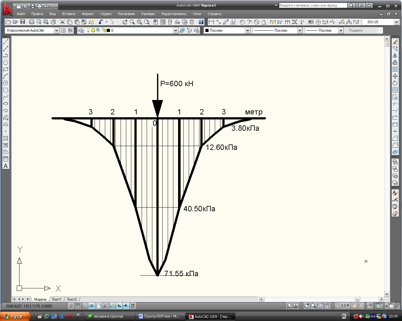Click the Mirror tool in modify toolbar
This screenshot has height=321, width=402.
point(395,55)
